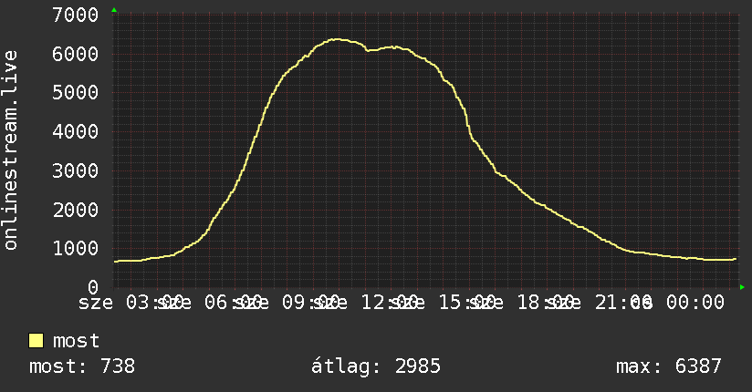Select the 'most: 738' value
This screenshot has height=392, width=752.
click(x=82, y=366)
